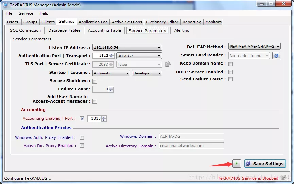Open the Listen IP Address dropdown
The width and height of the screenshot is (294, 184).
tap(159, 48)
